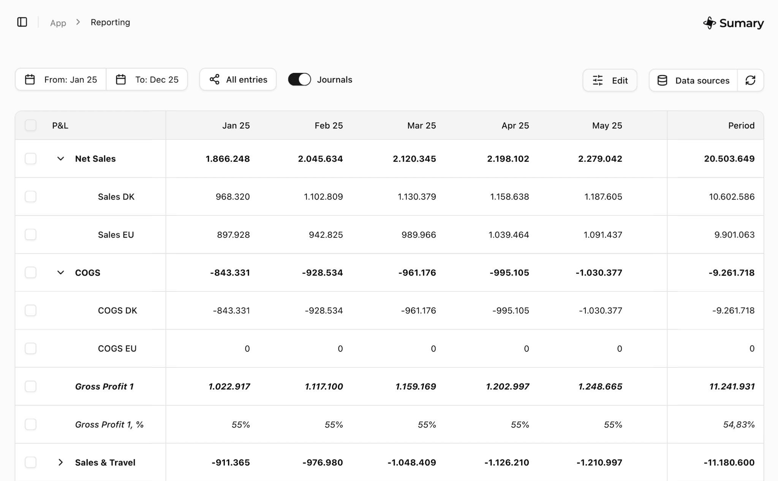Click the database icon on Data sources

click(x=662, y=80)
